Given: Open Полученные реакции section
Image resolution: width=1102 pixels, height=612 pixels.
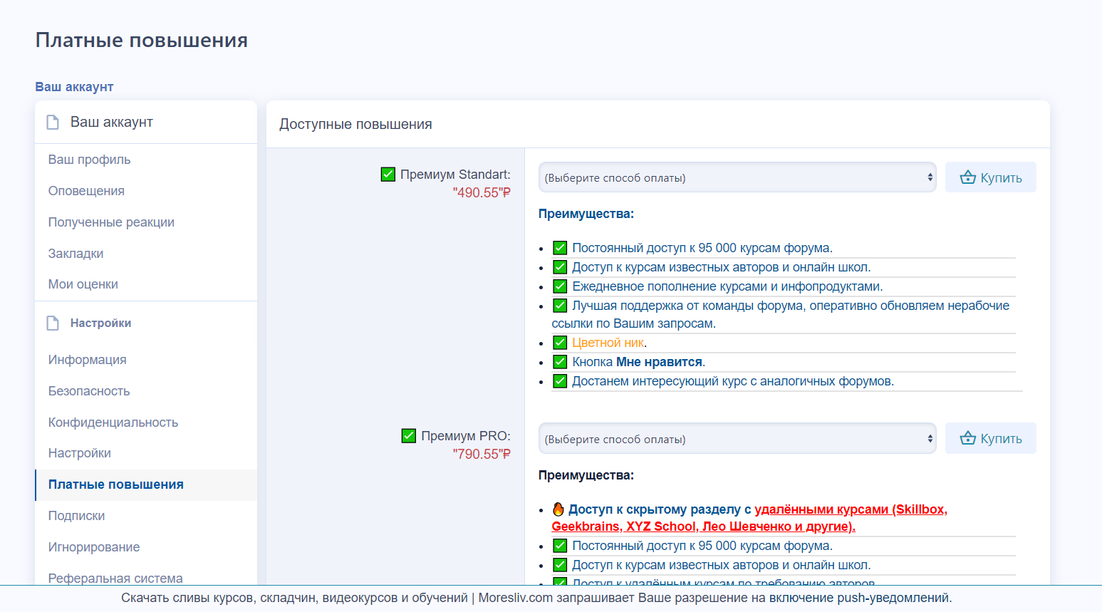Looking at the screenshot, I should pos(146,222).
